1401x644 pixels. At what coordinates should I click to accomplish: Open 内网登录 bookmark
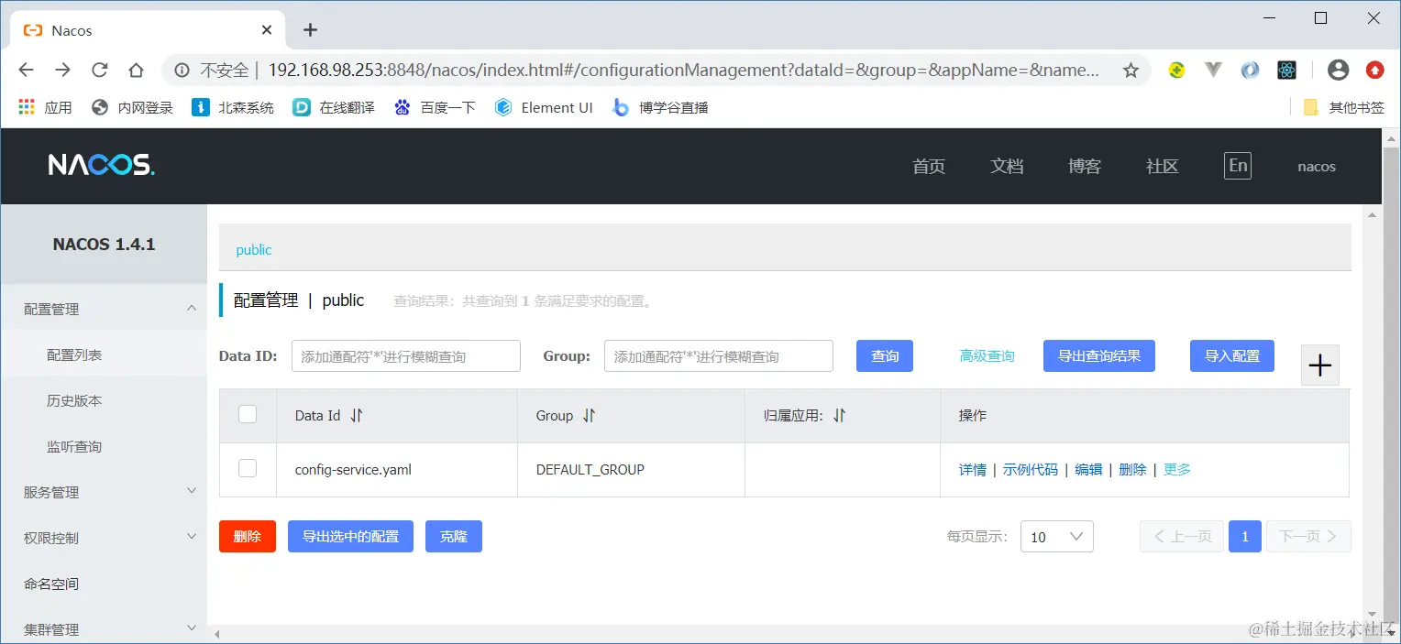(133, 107)
